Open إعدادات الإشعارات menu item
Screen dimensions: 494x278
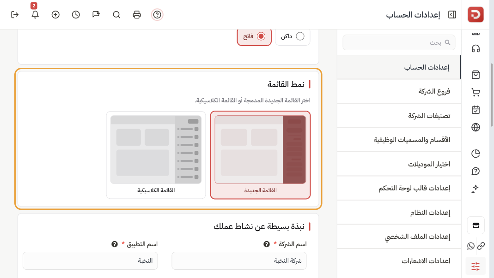coord(399,261)
